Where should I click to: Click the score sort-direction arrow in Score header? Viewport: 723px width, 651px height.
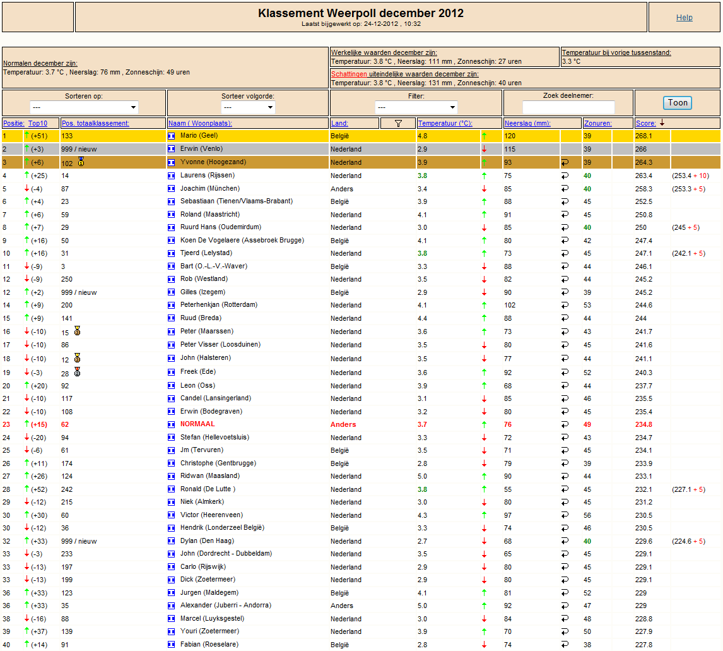pyautogui.click(x=662, y=122)
